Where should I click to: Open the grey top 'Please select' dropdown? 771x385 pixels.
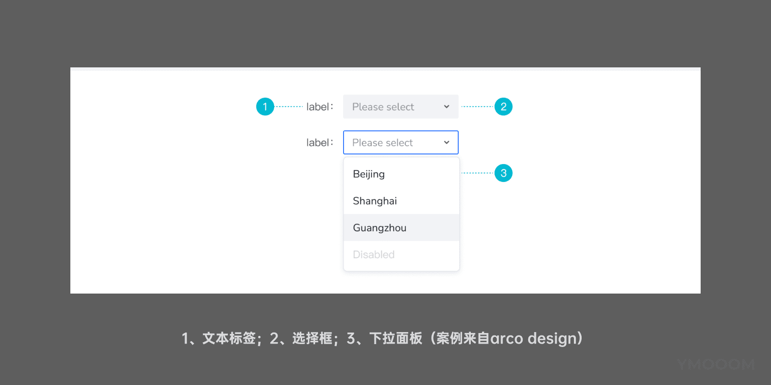coord(400,106)
